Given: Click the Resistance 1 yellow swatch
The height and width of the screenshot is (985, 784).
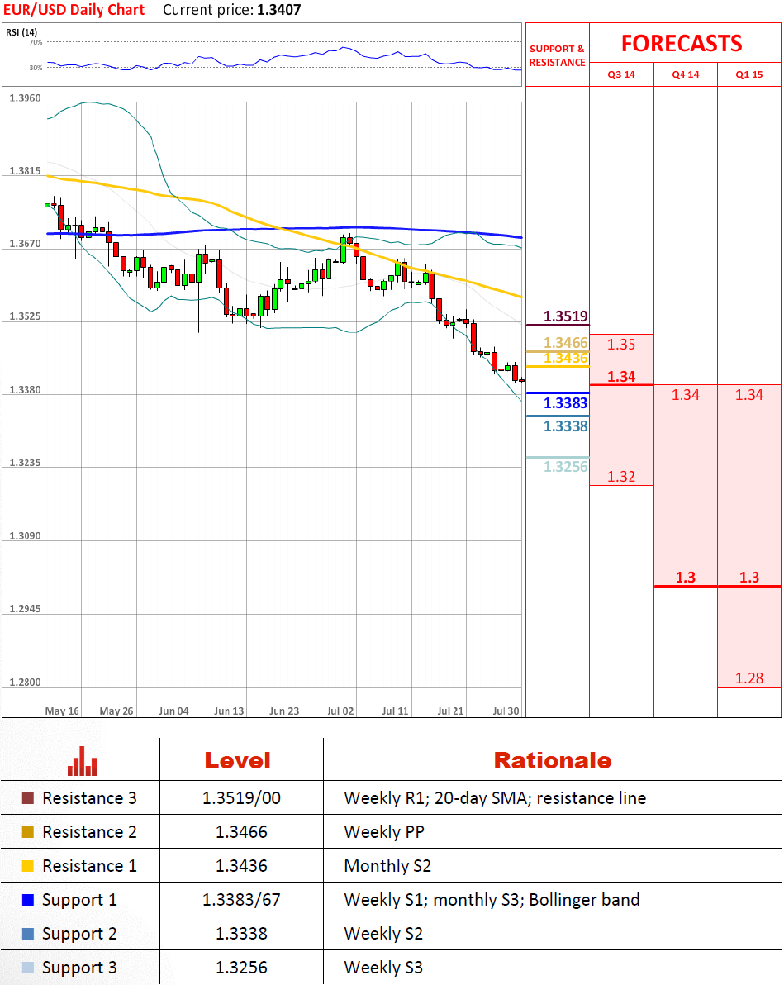Looking at the screenshot, I should point(28,866).
